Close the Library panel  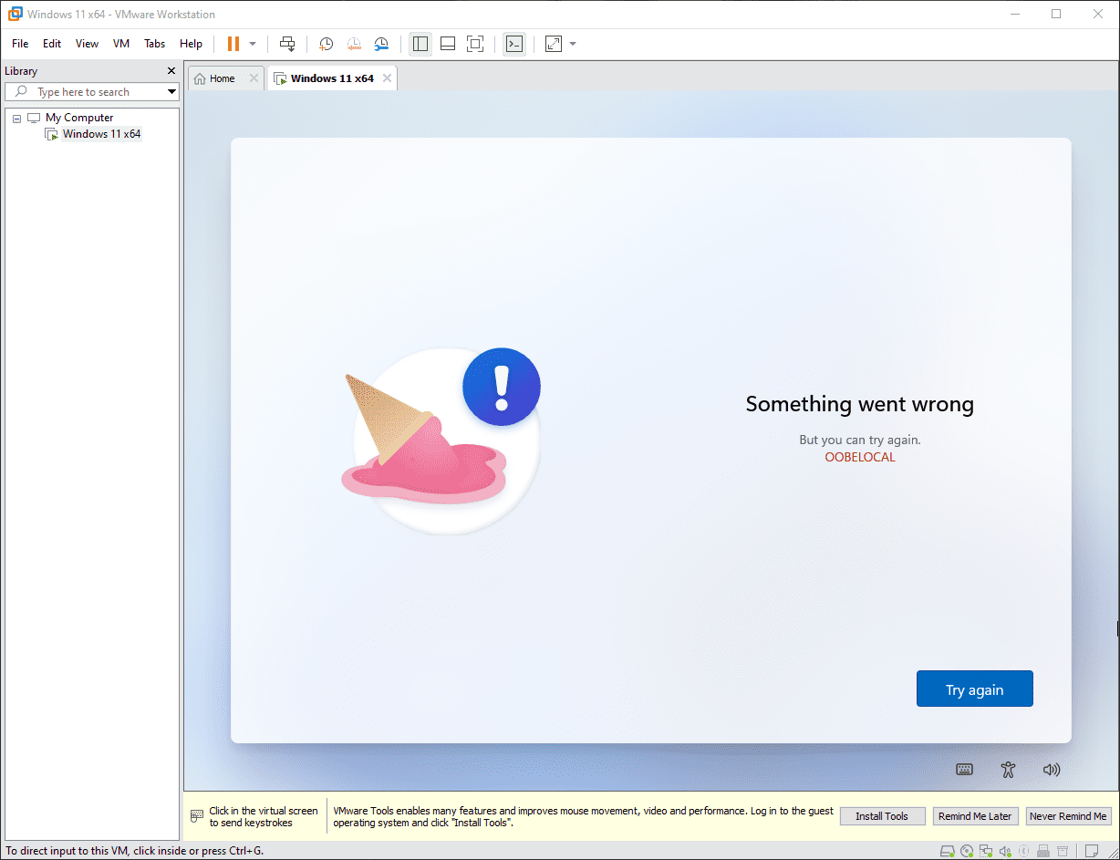[x=171, y=71]
